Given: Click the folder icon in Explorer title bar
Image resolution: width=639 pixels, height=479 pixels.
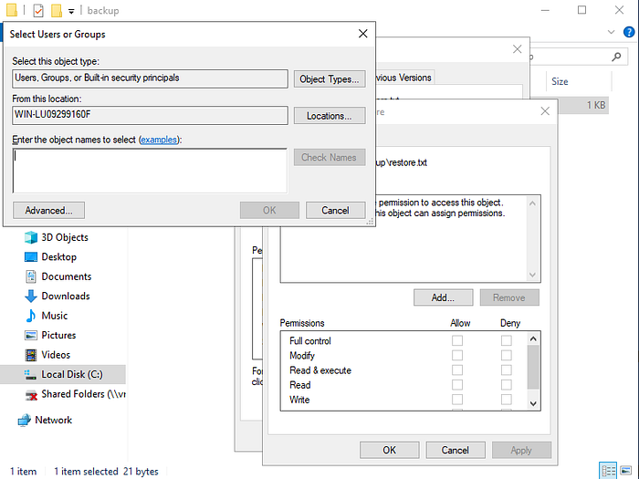Looking at the screenshot, I should pos(12,10).
